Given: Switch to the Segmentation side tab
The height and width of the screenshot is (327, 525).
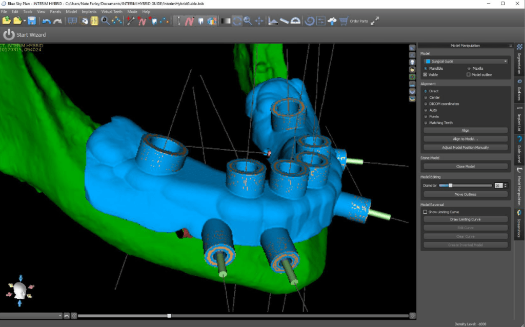Looking at the screenshot, I should point(519,59).
